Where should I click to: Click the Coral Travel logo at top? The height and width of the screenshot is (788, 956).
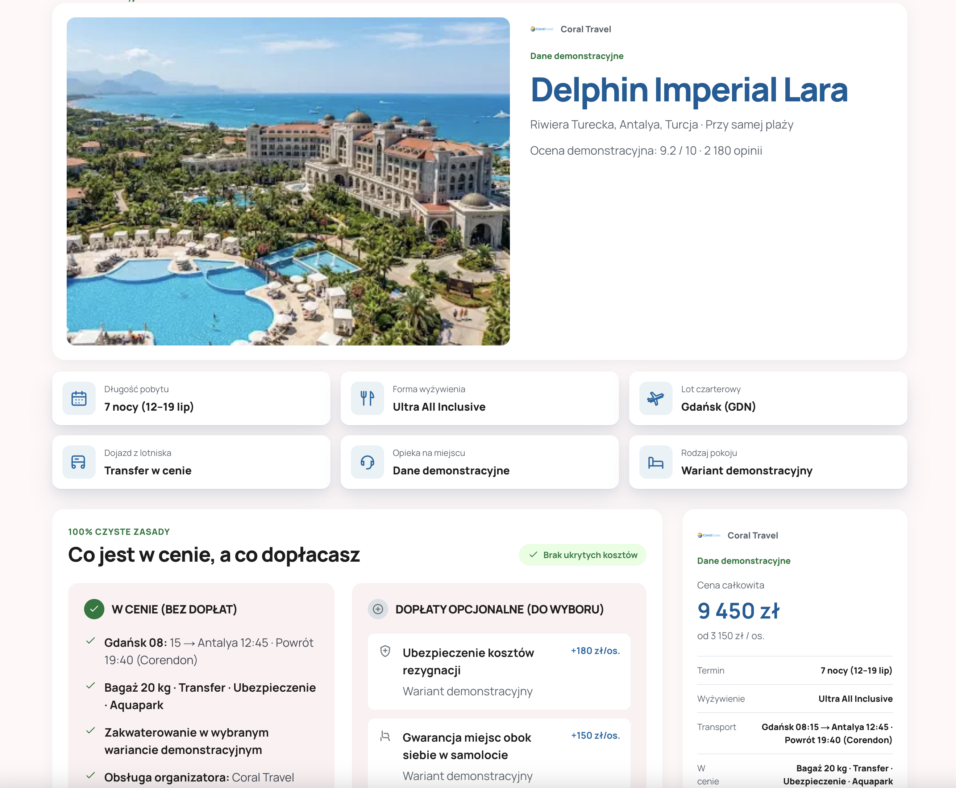[x=542, y=29]
